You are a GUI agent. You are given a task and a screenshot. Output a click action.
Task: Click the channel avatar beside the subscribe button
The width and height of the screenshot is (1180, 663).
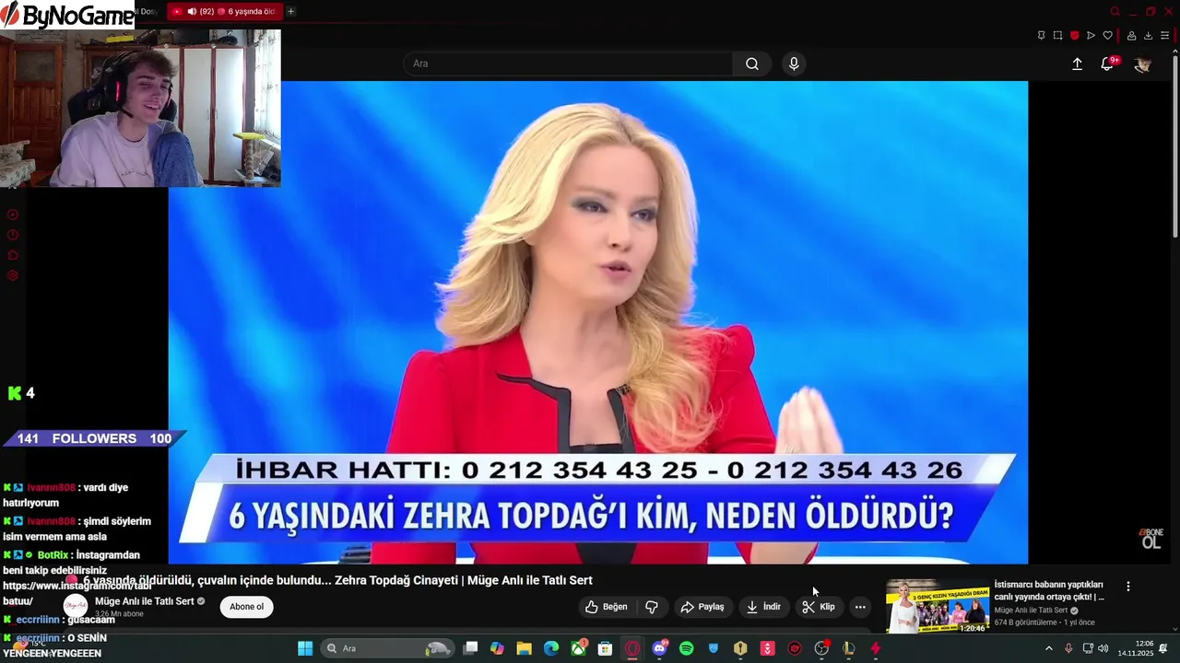76,606
